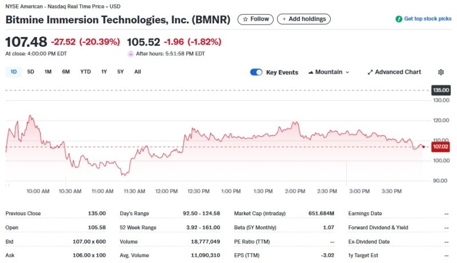Open the Get top stock picks link
457x263 pixels.
(427, 19)
